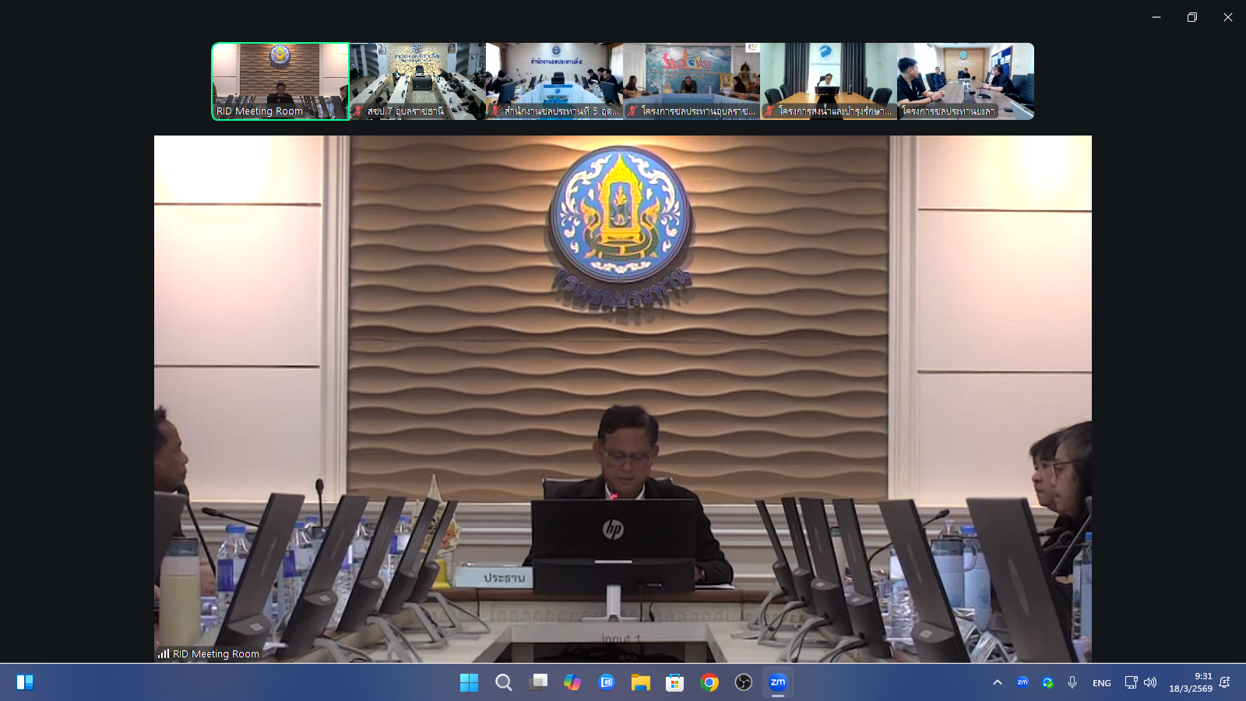Open the volume control in system tray

(1150, 682)
